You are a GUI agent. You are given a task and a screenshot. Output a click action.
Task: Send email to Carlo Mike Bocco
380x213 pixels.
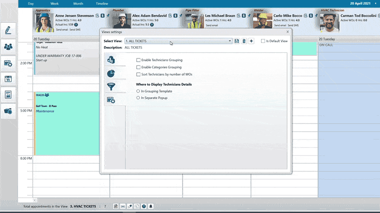[x=280, y=25]
